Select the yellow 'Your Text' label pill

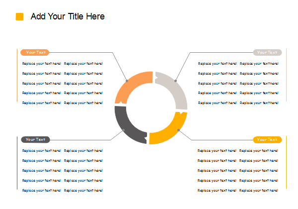(x=267, y=140)
